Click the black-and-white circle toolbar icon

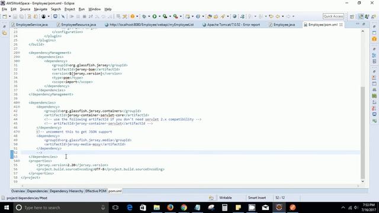click(43, 17)
